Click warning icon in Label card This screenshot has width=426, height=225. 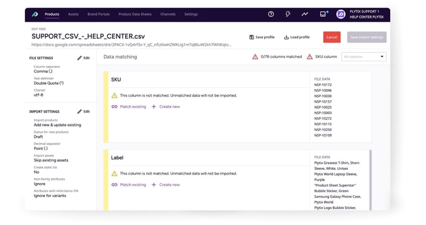(115, 174)
